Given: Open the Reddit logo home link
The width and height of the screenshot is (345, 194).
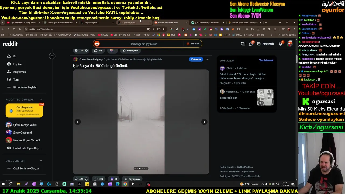Looking at the screenshot, I should [10, 44].
